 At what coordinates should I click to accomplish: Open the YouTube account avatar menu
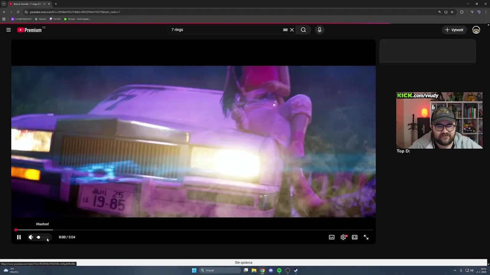pyautogui.click(x=476, y=30)
